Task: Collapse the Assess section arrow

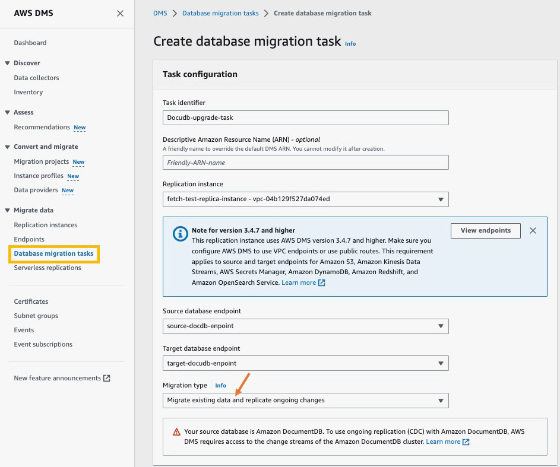Action: pos(7,112)
